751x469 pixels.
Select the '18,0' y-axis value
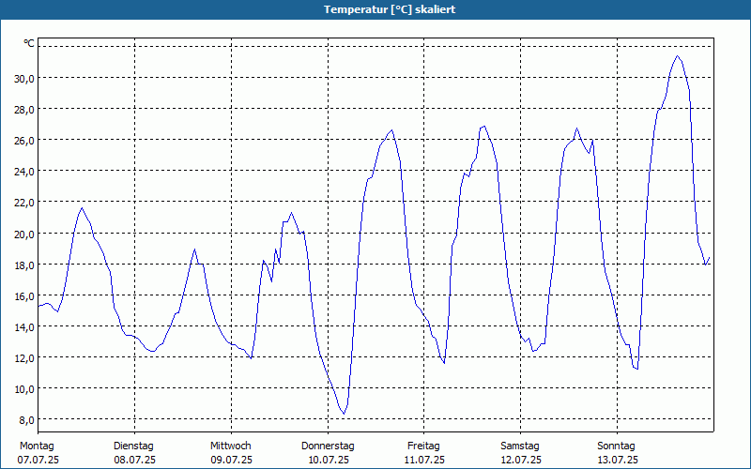[24, 265]
